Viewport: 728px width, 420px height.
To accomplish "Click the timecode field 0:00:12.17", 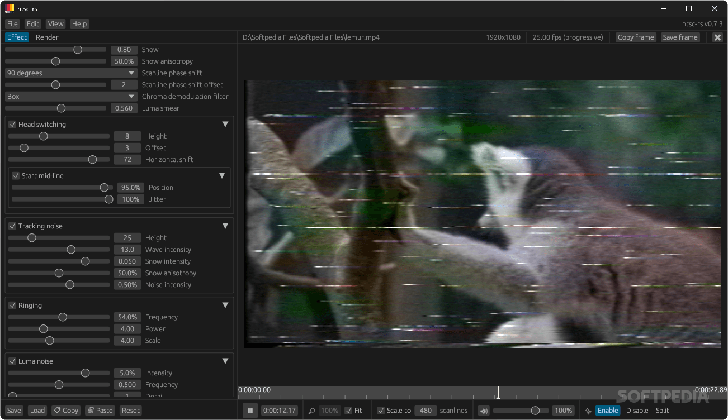I will pyautogui.click(x=280, y=411).
